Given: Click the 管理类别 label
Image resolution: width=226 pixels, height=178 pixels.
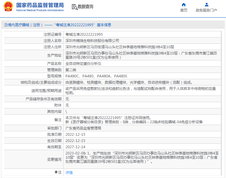Looking at the screenshot, I should (54, 70).
